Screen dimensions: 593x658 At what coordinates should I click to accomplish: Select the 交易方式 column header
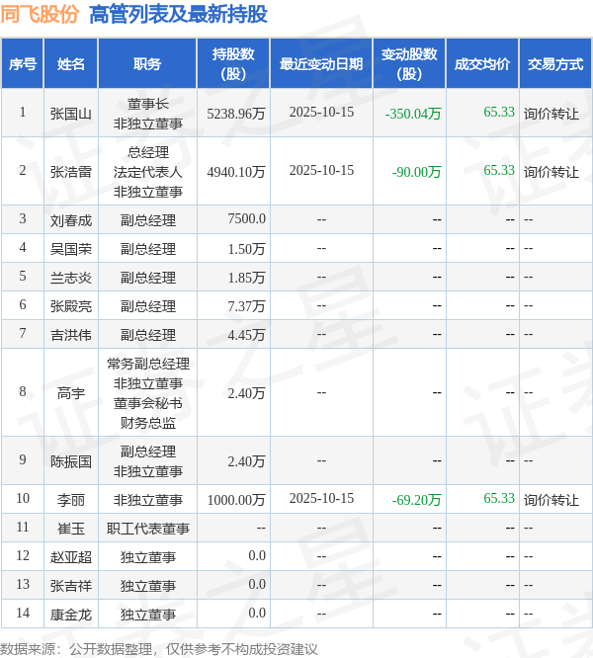[x=555, y=64]
